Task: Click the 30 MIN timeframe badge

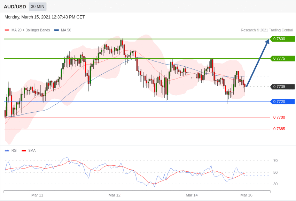Action: pyautogui.click(x=38, y=7)
